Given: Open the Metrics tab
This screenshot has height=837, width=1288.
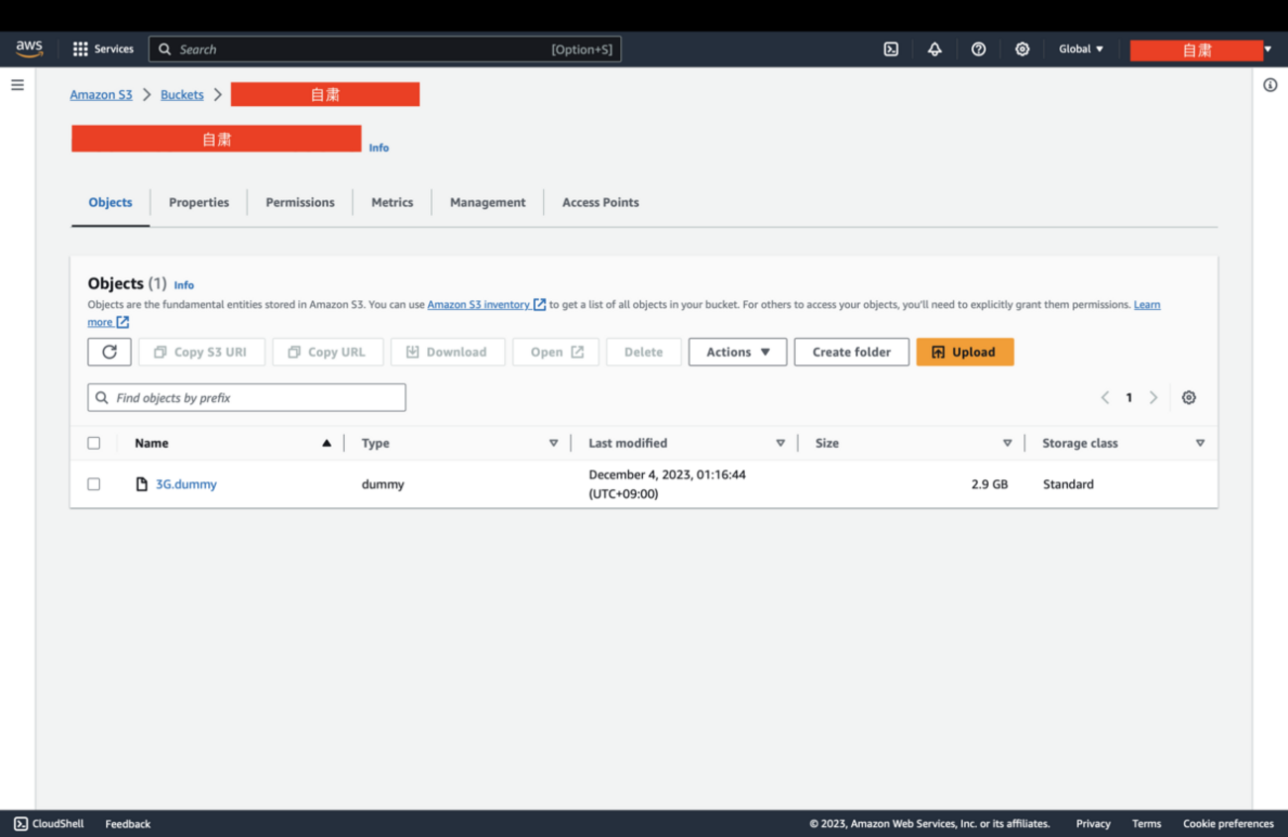Looking at the screenshot, I should tap(392, 202).
